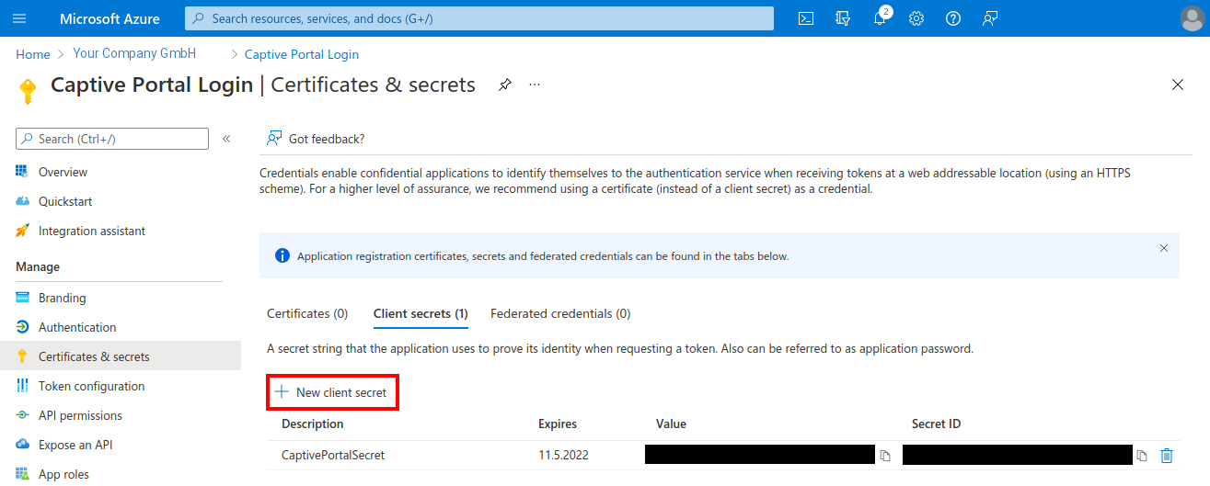The image size is (1210, 486).
Task: Open the Directories and subscriptions filter icon
Action: pos(843,18)
